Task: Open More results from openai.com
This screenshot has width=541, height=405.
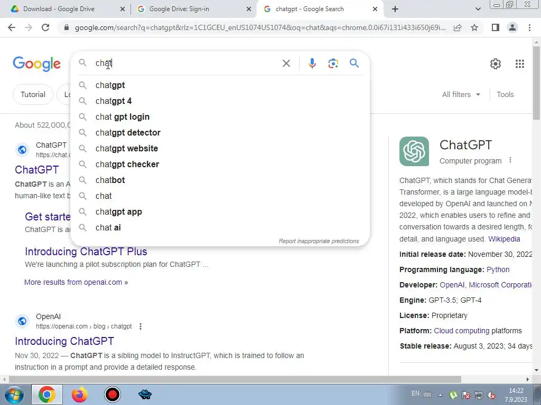Action: [x=76, y=282]
